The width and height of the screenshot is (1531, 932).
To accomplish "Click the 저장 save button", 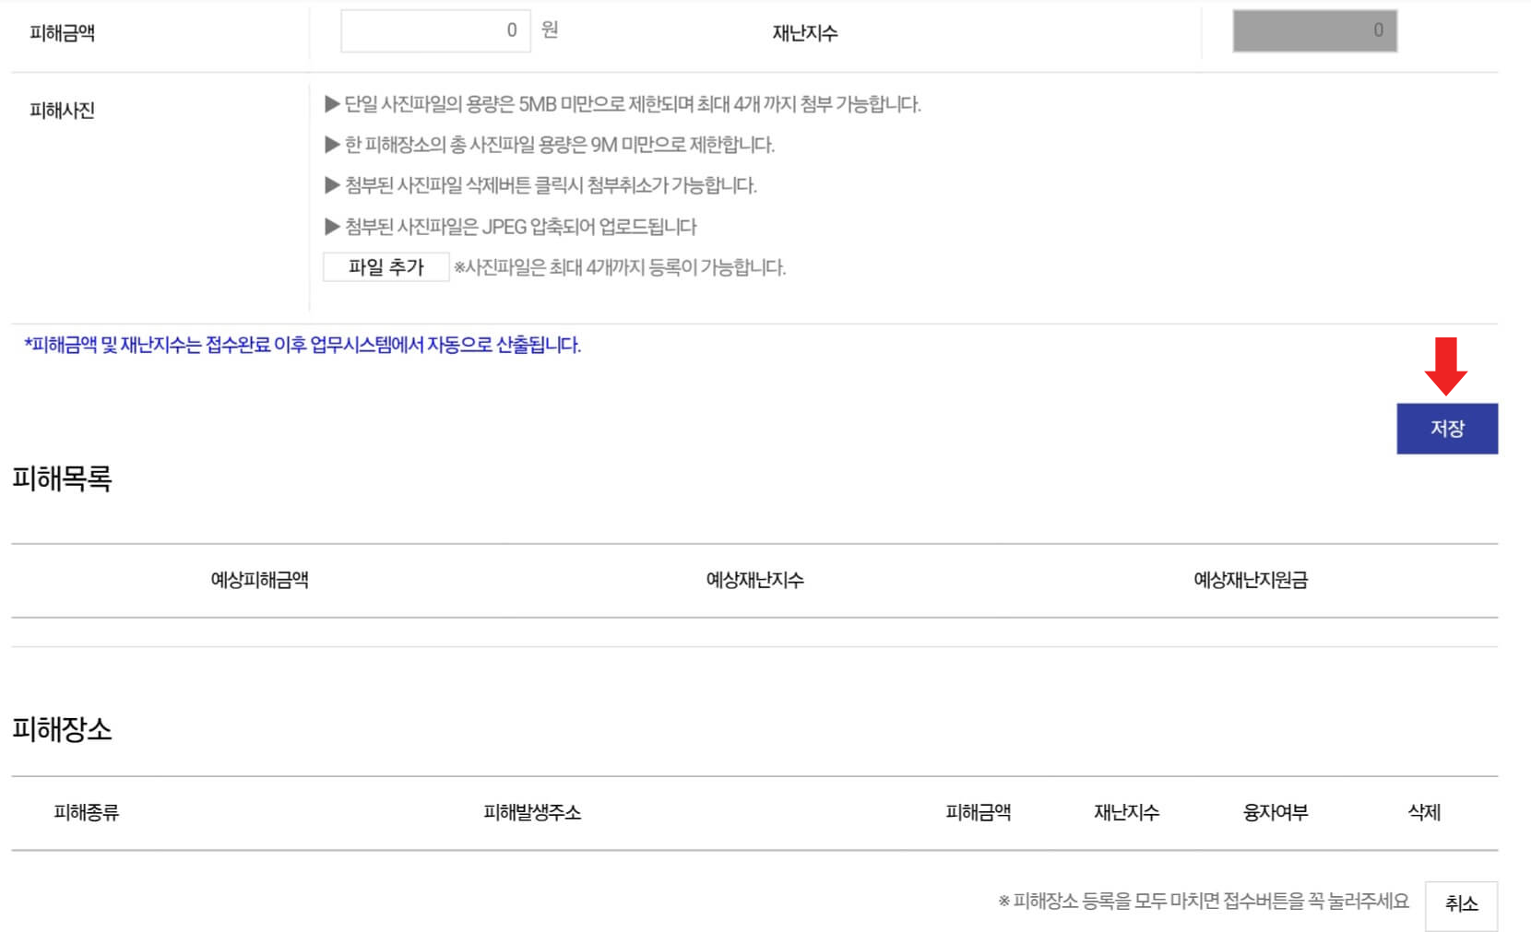I will coord(1448,427).
